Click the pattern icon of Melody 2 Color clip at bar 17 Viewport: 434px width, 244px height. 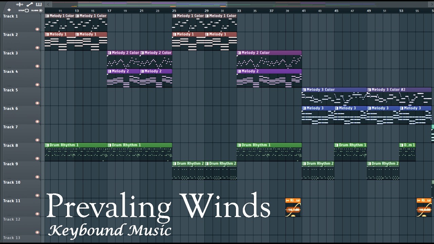[x=110, y=53]
